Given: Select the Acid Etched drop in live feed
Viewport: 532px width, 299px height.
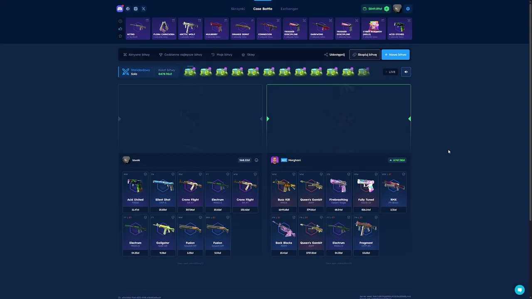Looking at the screenshot, I should tap(399, 29).
